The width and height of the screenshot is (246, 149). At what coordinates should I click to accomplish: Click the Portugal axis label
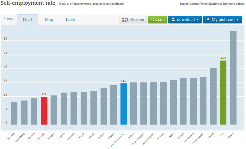click(x=181, y=136)
